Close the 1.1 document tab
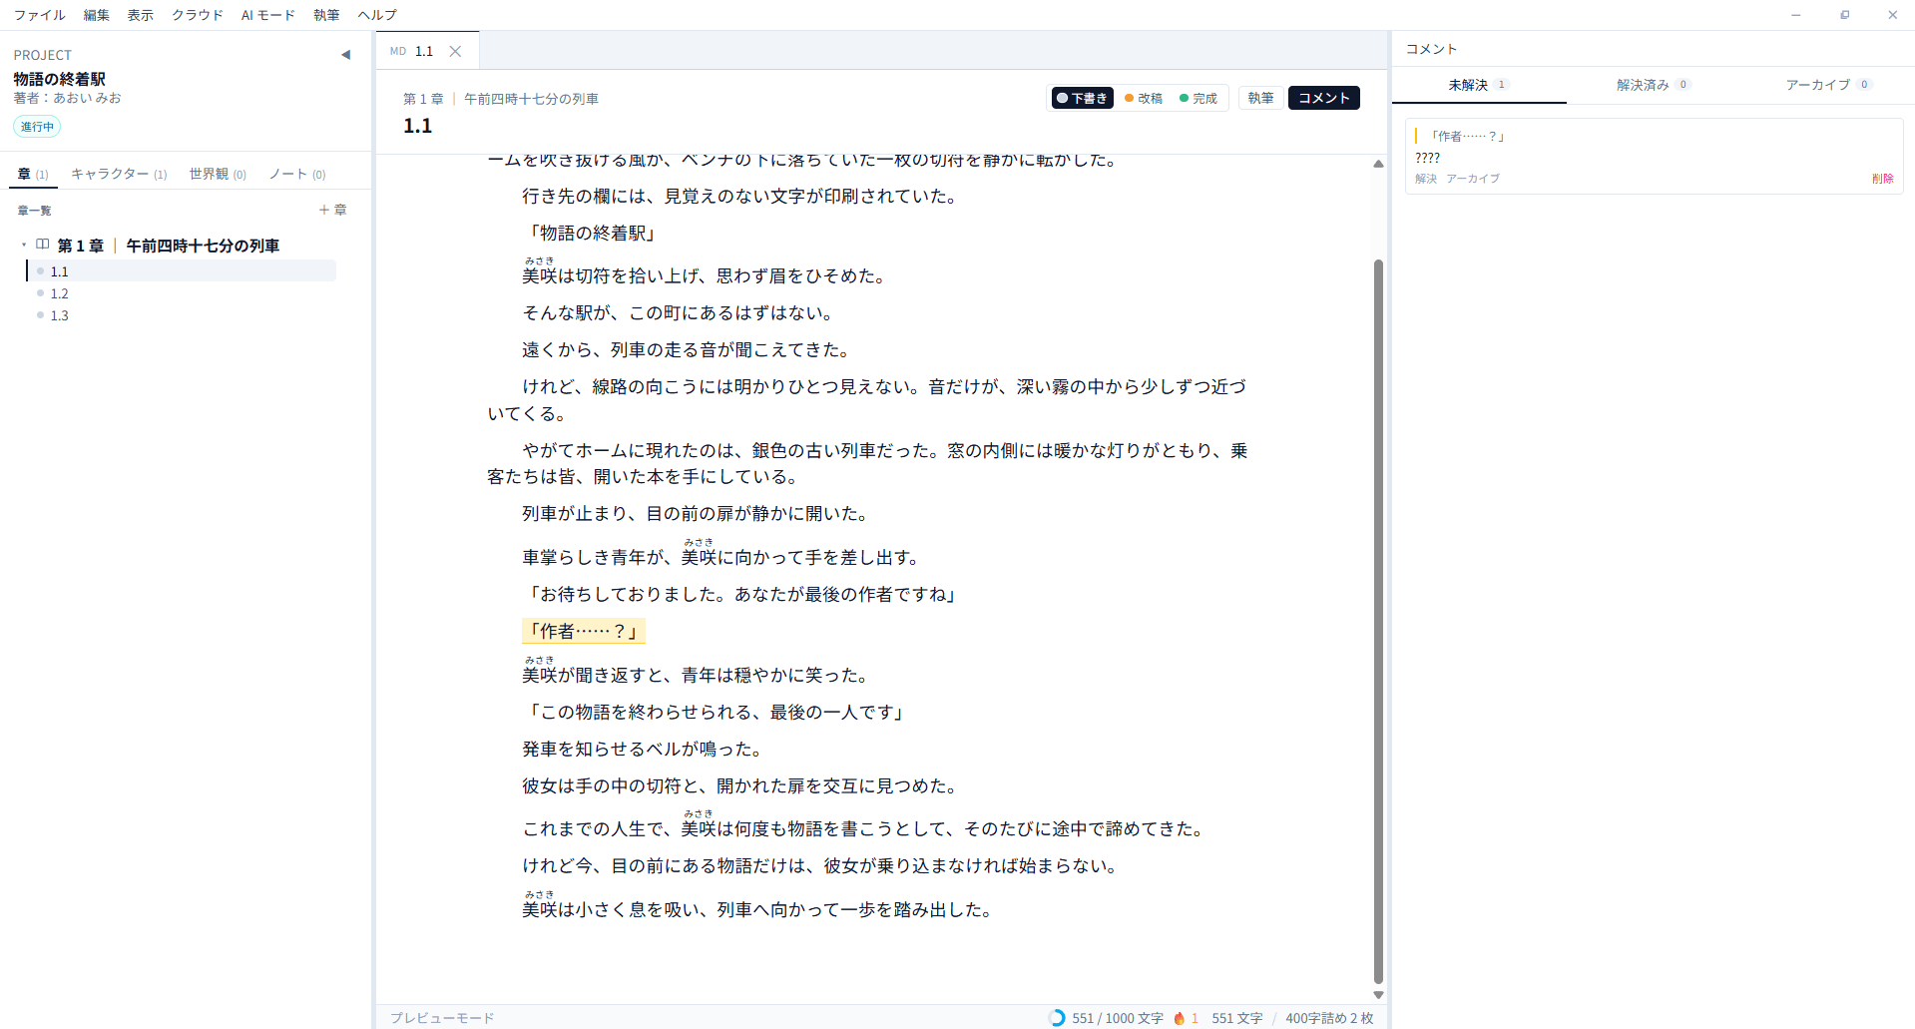Image resolution: width=1915 pixels, height=1029 pixels. click(455, 51)
